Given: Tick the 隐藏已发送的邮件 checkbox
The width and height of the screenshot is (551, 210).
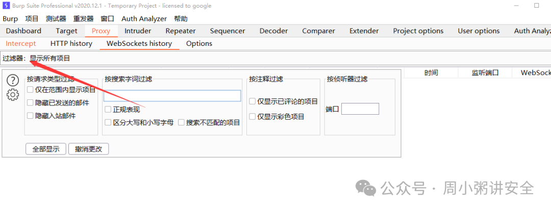Looking at the screenshot, I should [30, 103].
